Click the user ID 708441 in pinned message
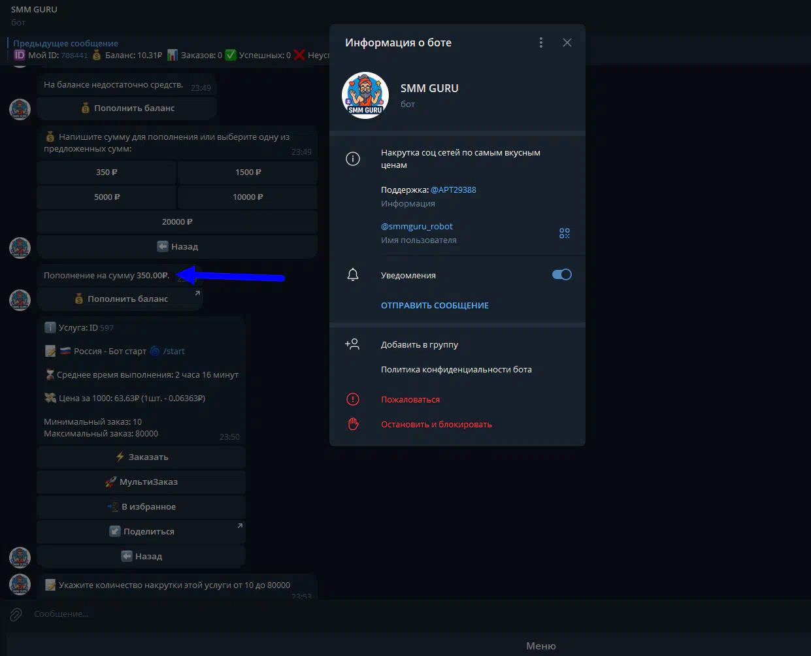811x656 pixels. coord(74,56)
